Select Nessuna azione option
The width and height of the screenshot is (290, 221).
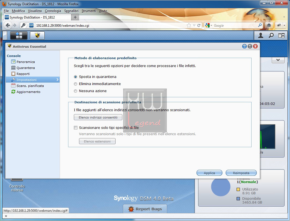(75, 91)
